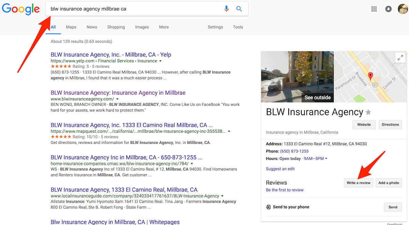The image size is (409, 225).
Task: Expand blwinsuranceagency.com URL dropdown arrow
Action: (x=117, y=99)
